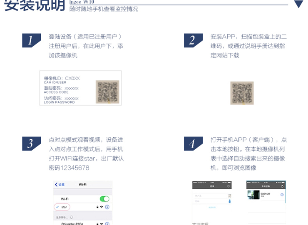Click the step 4 number badge
The width and height of the screenshot is (308, 225).
(x=193, y=144)
